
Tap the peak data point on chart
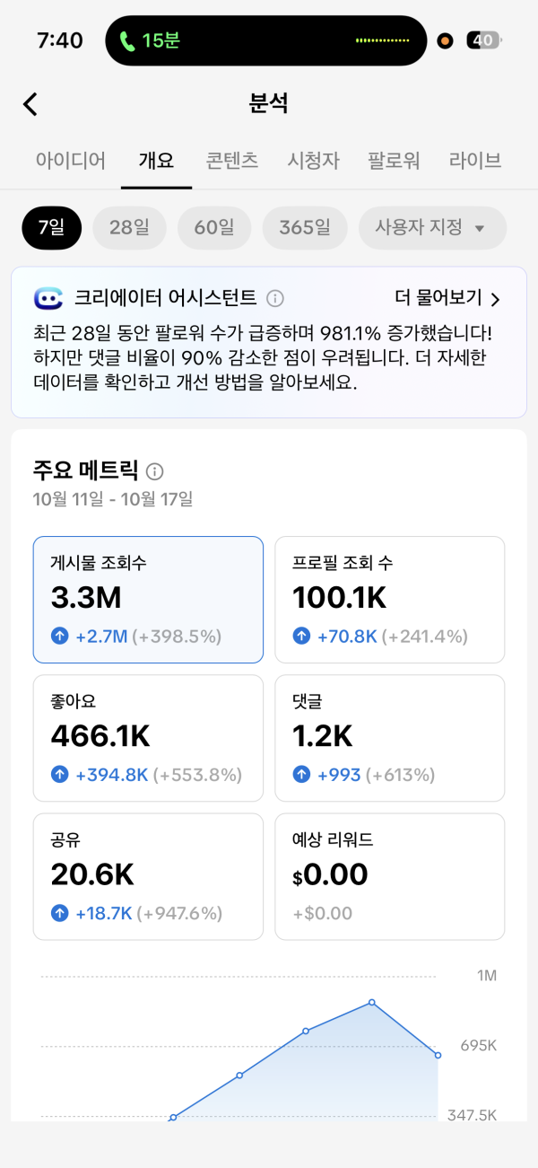(371, 1003)
